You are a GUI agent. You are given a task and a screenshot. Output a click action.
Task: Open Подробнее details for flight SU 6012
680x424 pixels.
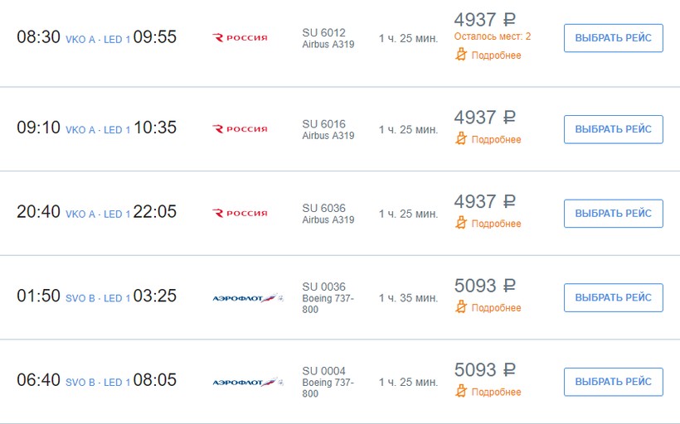coord(496,55)
